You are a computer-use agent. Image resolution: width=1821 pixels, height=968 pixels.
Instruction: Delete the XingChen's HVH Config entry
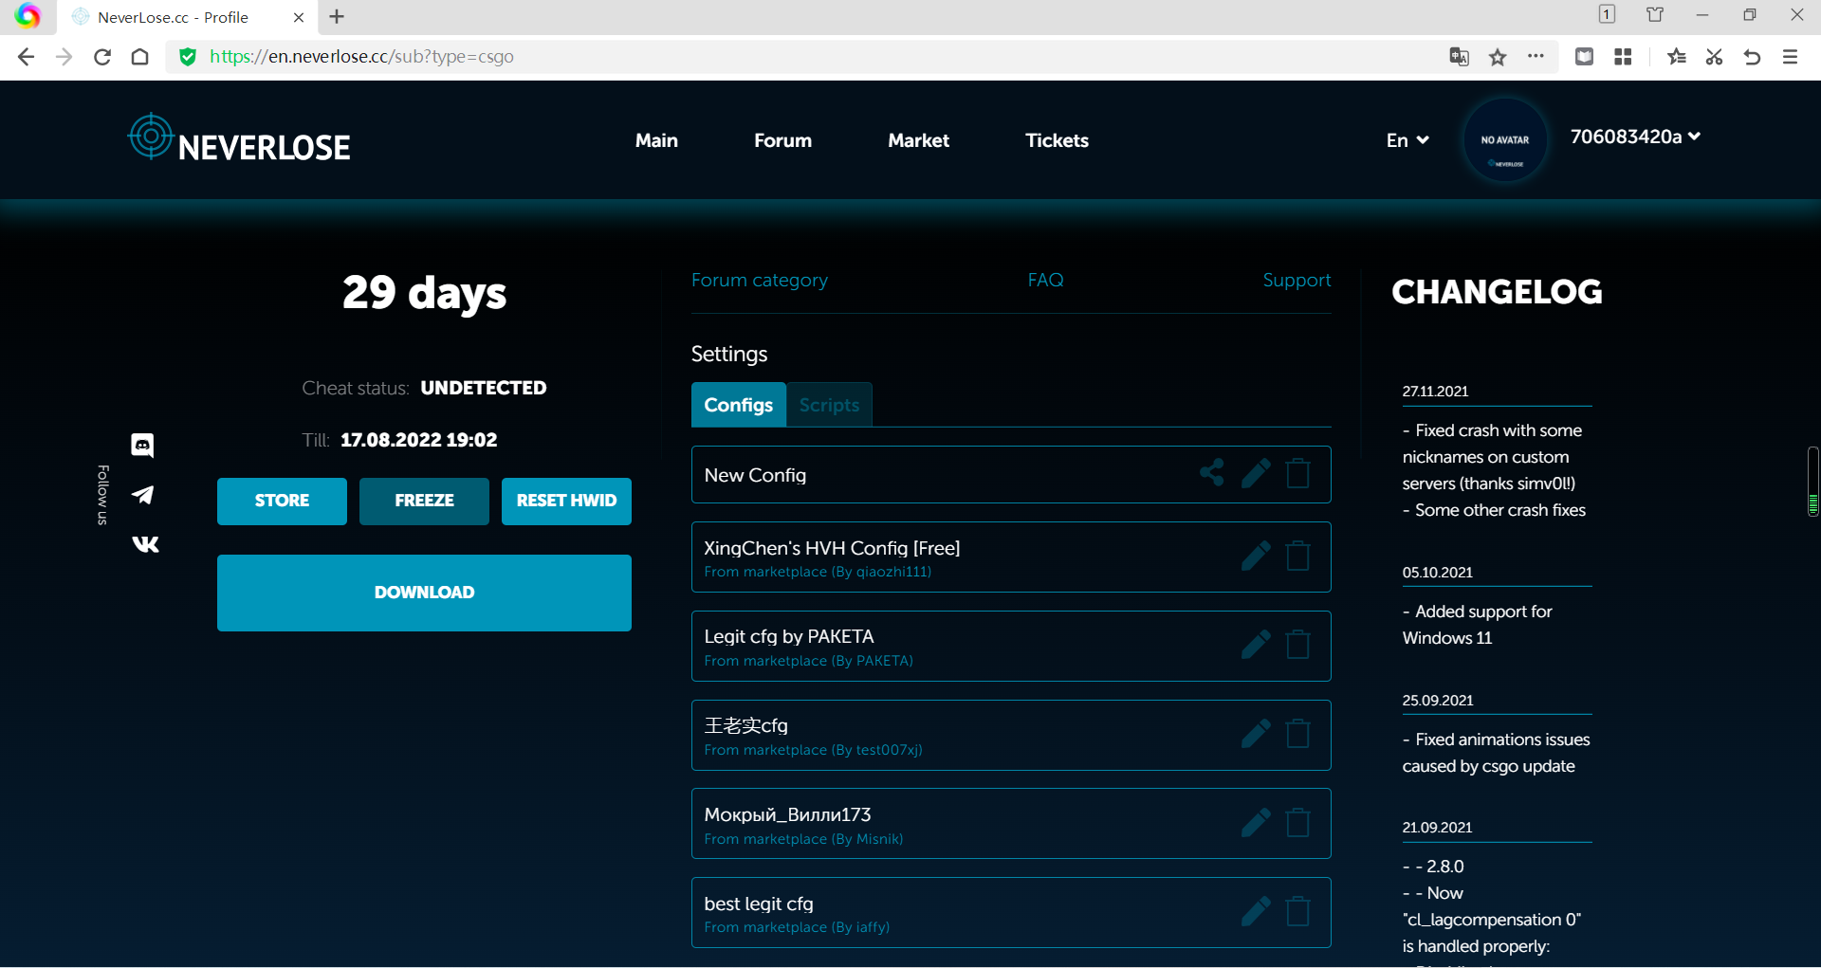coord(1297,557)
